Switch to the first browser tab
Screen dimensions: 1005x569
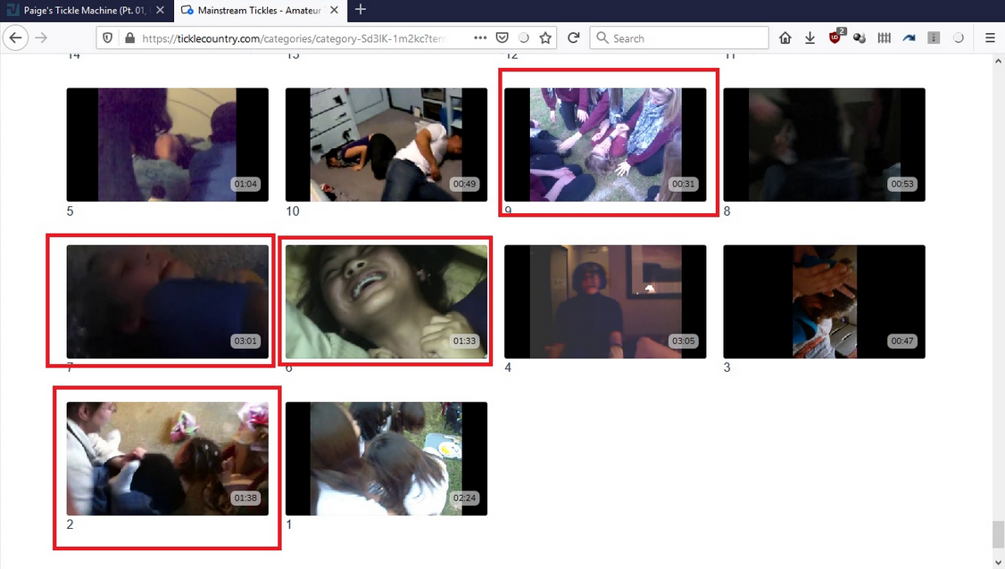pyautogui.click(x=85, y=10)
